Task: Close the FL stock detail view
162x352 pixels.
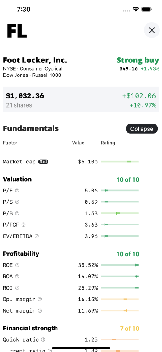Action: [x=152, y=30]
